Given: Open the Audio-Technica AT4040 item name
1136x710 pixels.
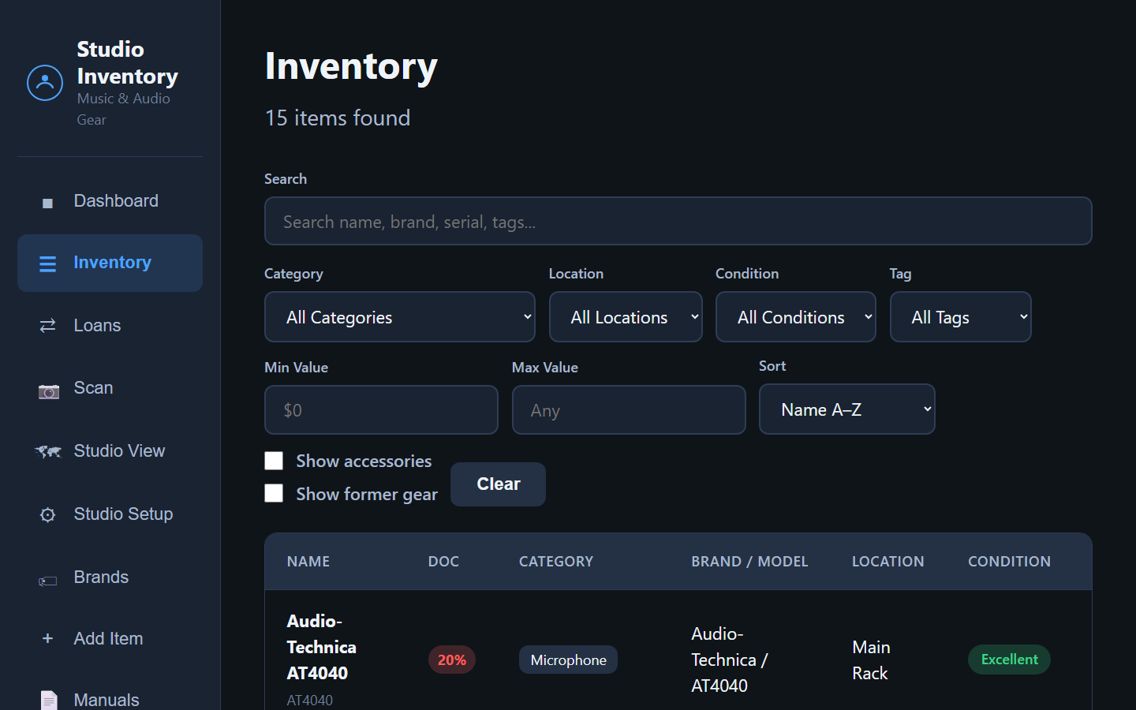Looking at the screenshot, I should pyautogui.click(x=322, y=647).
